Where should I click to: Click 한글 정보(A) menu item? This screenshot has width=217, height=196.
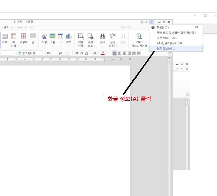click(x=176, y=49)
